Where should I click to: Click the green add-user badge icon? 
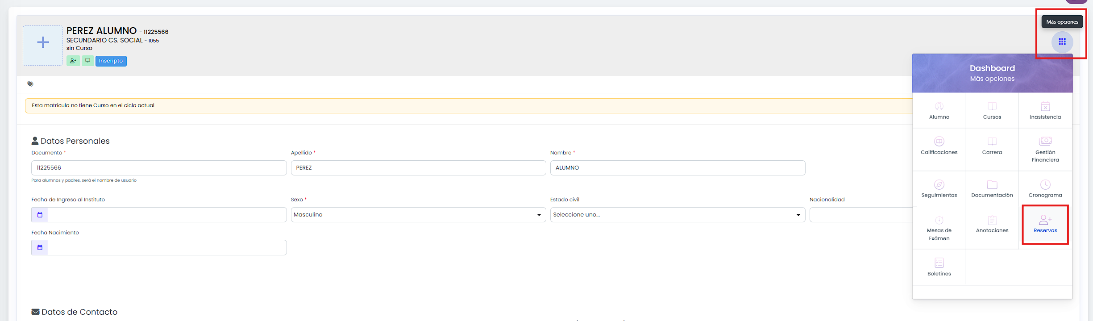point(73,61)
